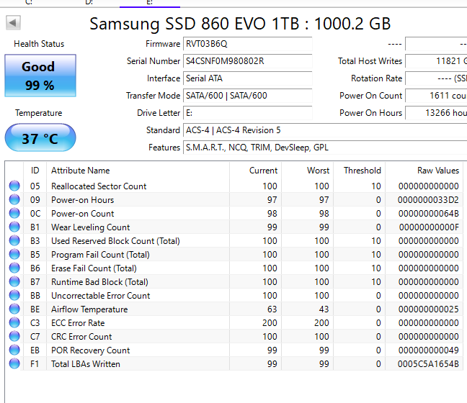Click the Features field with S.M.A.R.T.

pyautogui.click(x=325, y=148)
